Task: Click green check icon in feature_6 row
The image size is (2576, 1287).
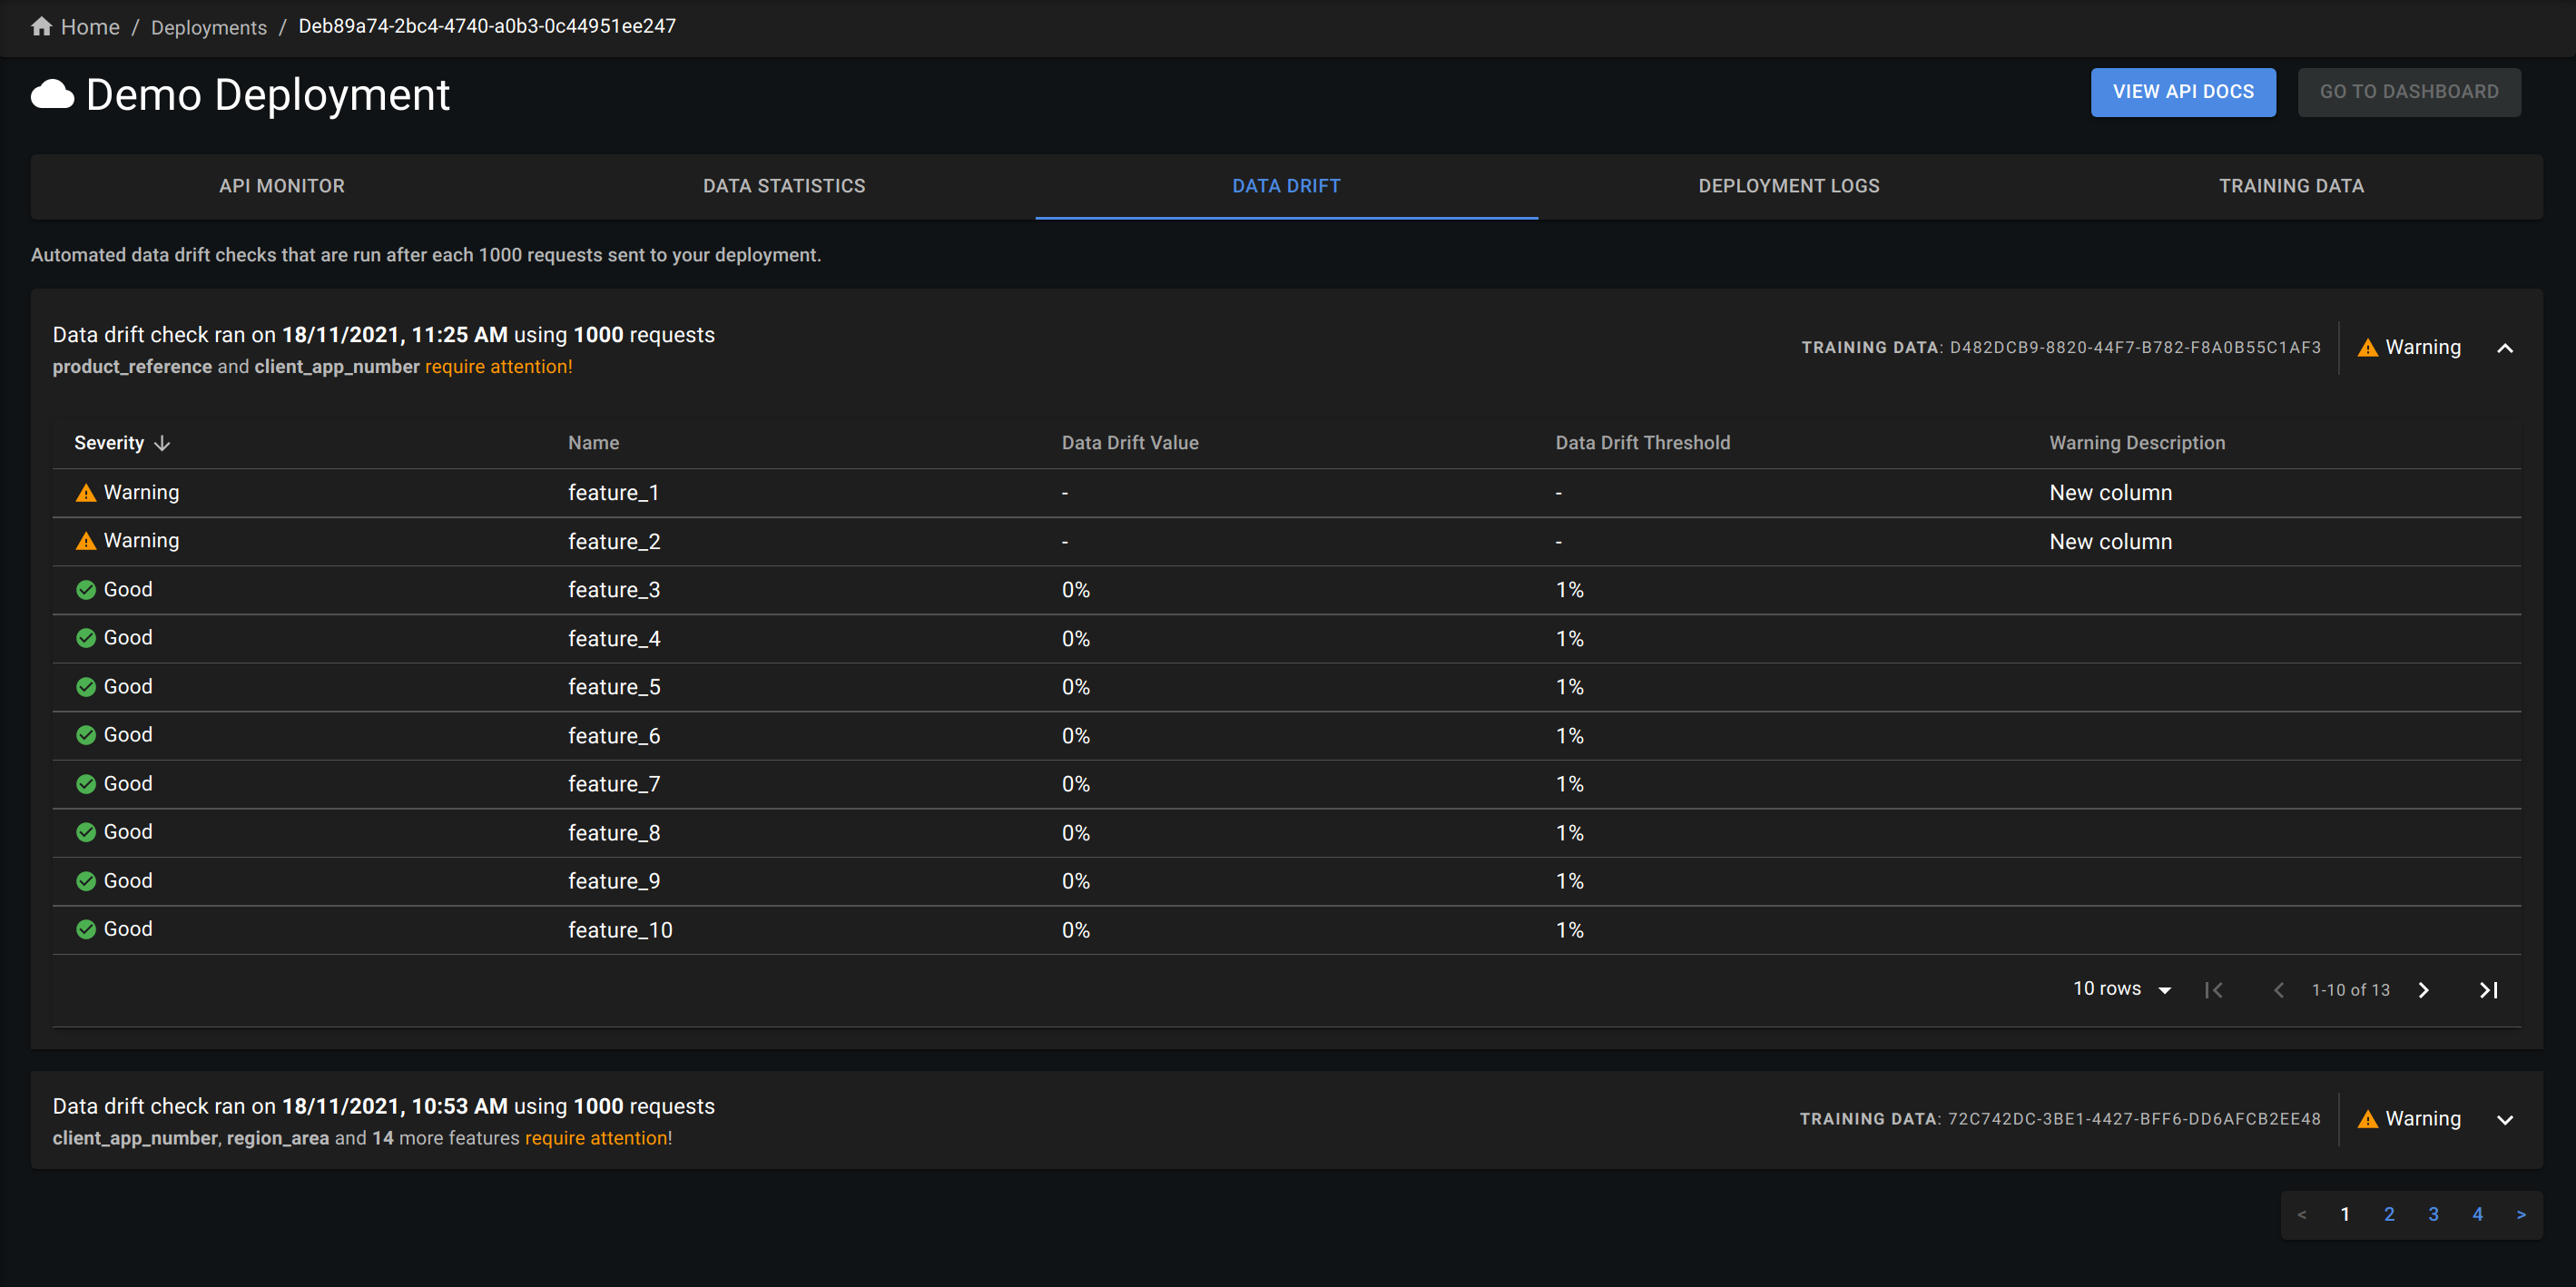Action: click(86, 735)
